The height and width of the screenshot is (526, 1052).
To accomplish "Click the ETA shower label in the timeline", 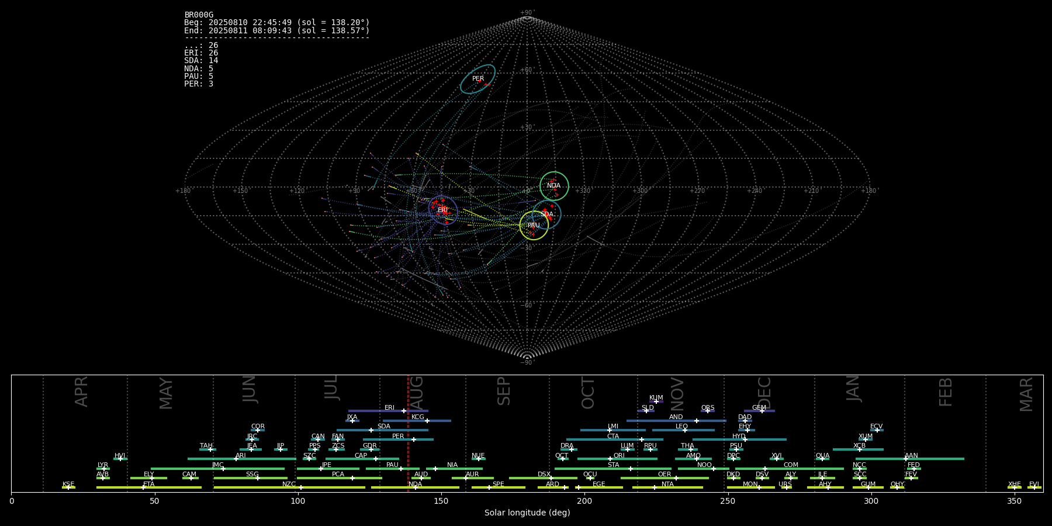I will coord(149,485).
